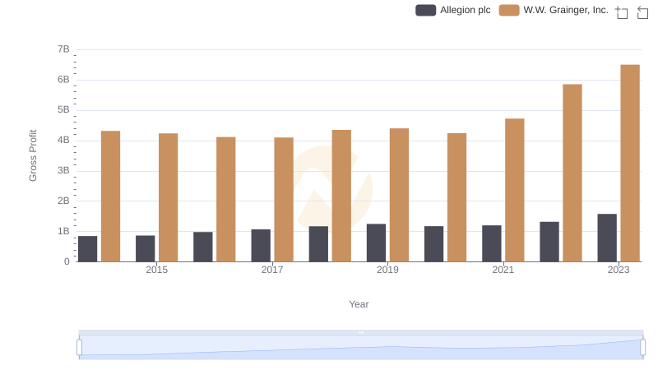Viewport: 658px width, 379px height.
Task: Click the Gross Profit axis title
Action: (33, 155)
